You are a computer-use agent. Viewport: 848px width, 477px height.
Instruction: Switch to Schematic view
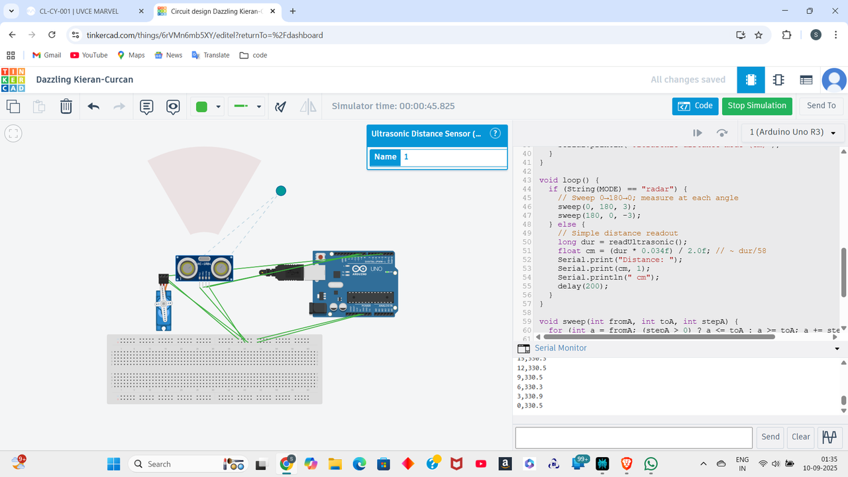point(778,79)
